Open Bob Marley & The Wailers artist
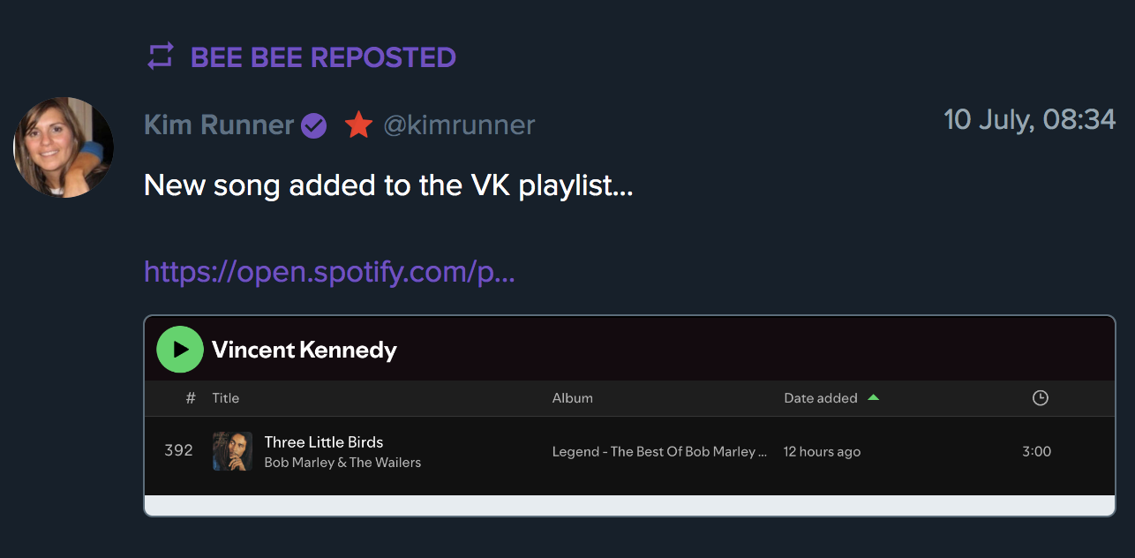 click(342, 463)
